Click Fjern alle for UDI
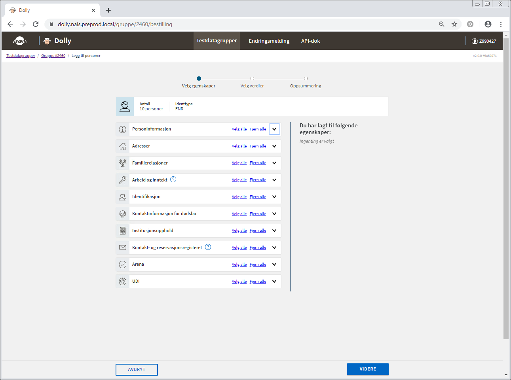This screenshot has height=380, width=511. pos(258,282)
